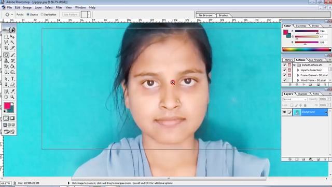
Task: Switch to Quick Mask mode
Action: [12, 118]
